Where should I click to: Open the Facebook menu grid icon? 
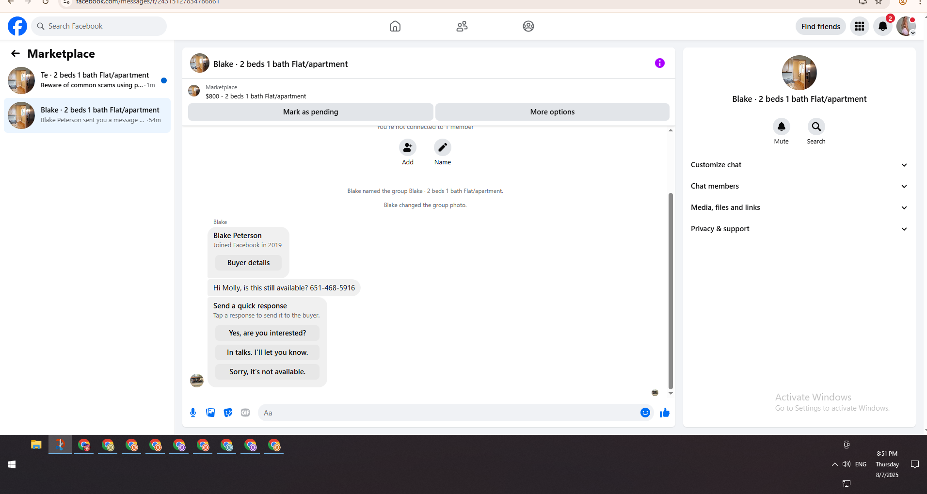(x=860, y=26)
